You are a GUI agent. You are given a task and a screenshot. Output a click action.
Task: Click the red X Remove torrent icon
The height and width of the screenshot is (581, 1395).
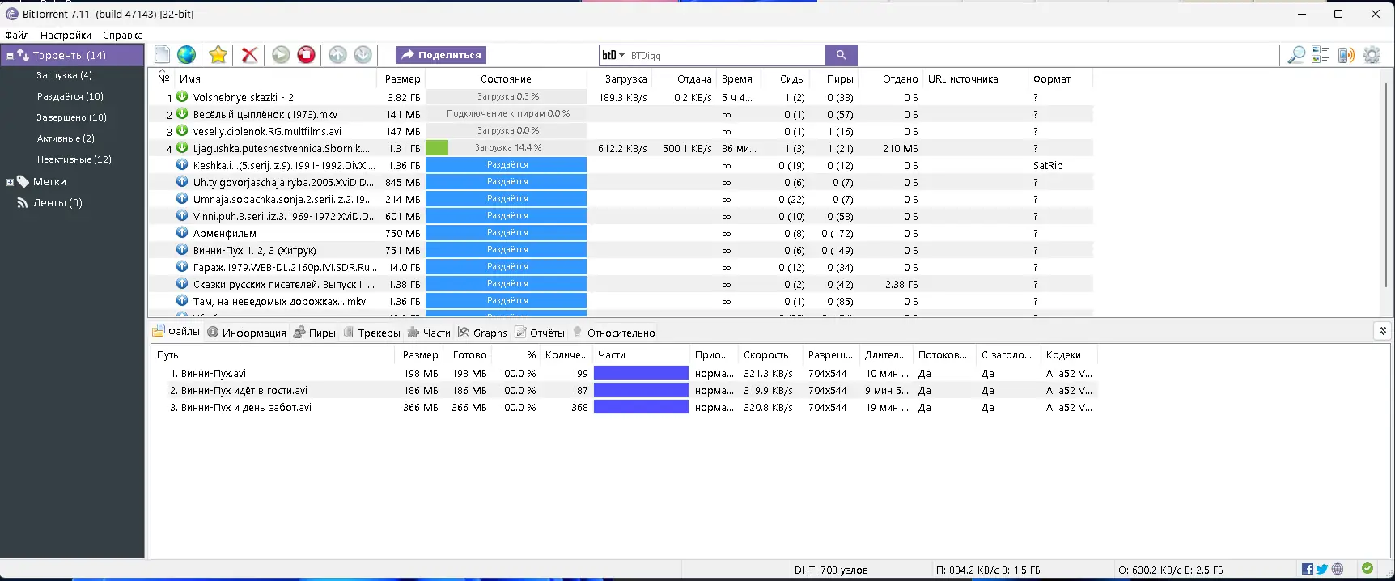pyautogui.click(x=250, y=54)
